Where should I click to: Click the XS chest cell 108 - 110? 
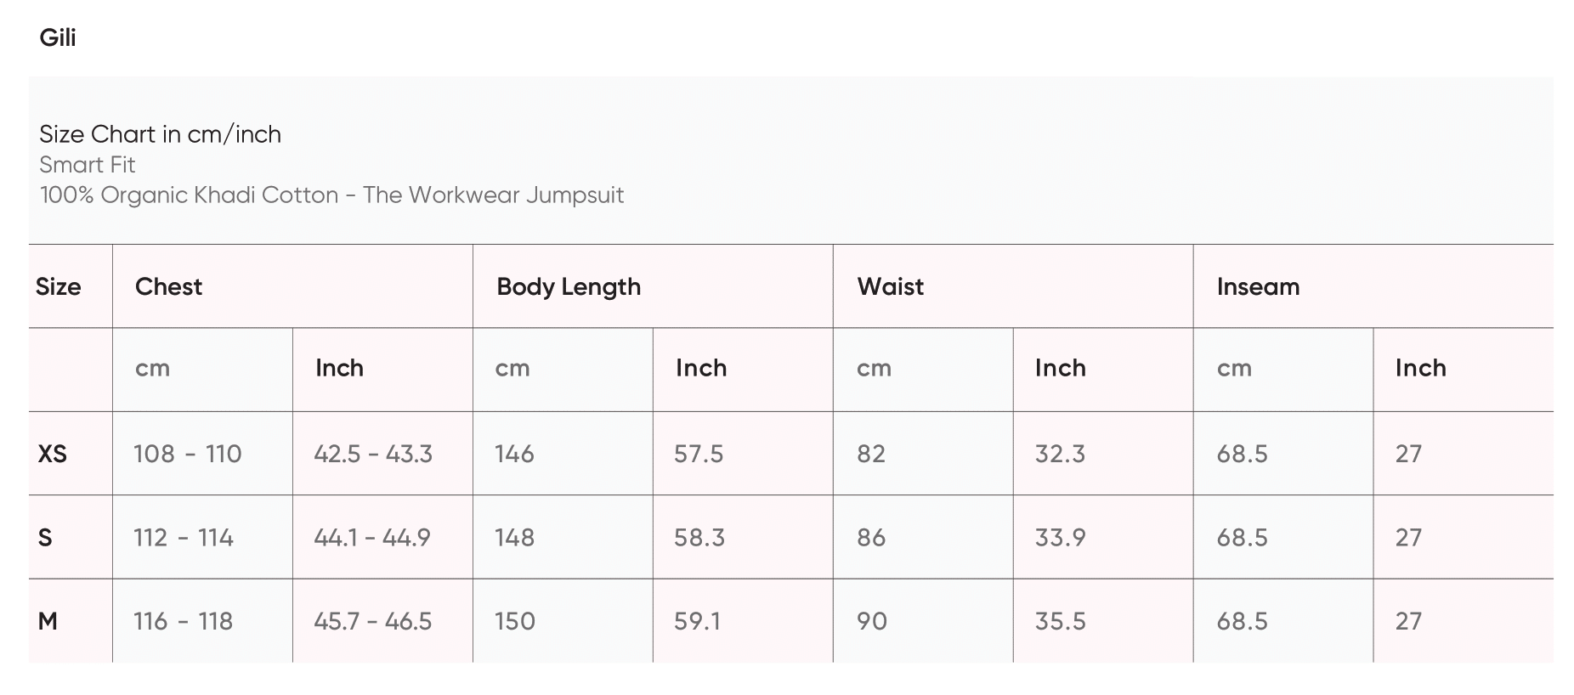(188, 455)
